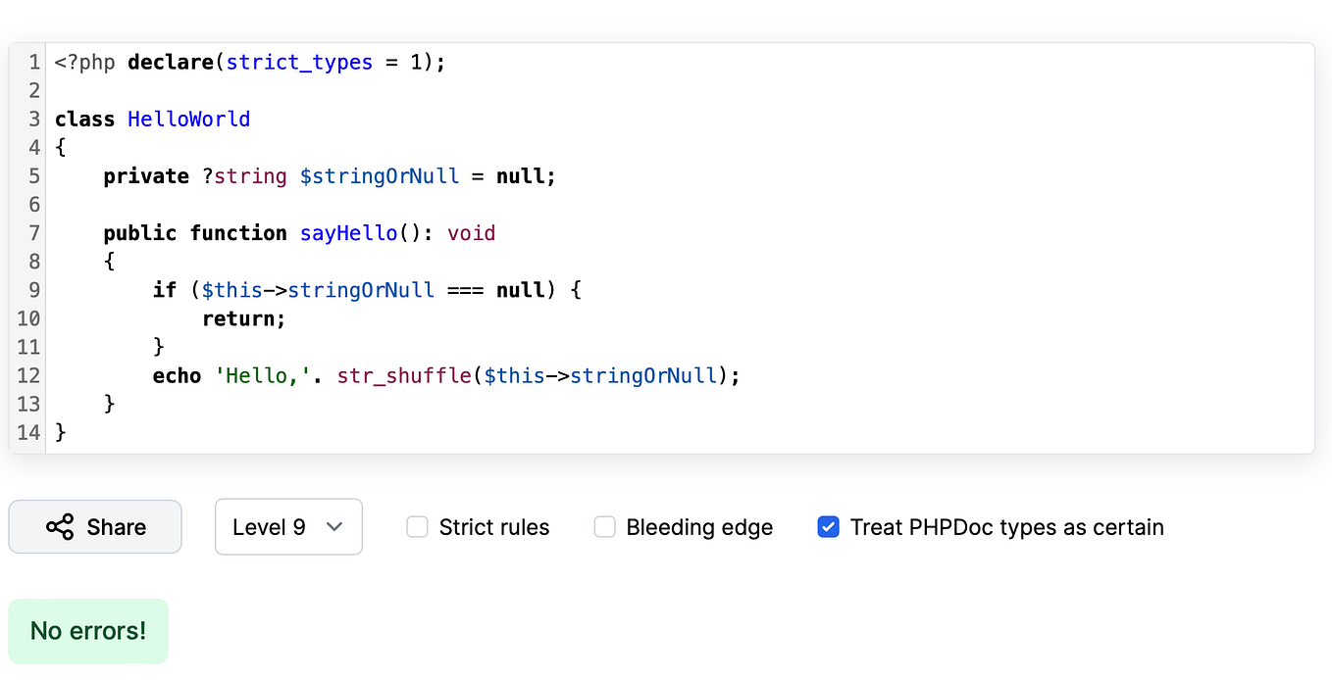Click the No errors! badge
The width and height of the screenshot is (1332, 680).
87,631
